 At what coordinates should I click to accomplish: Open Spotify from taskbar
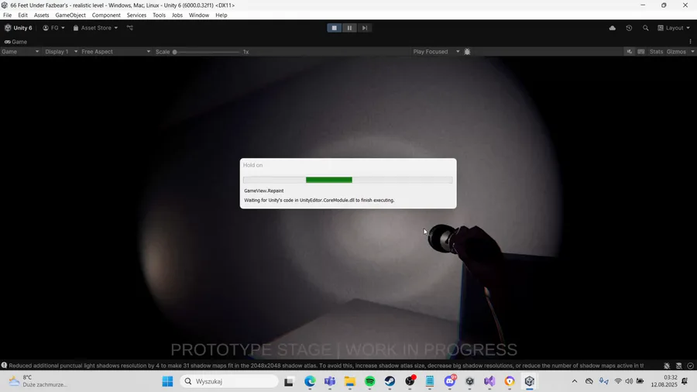coord(370,381)
